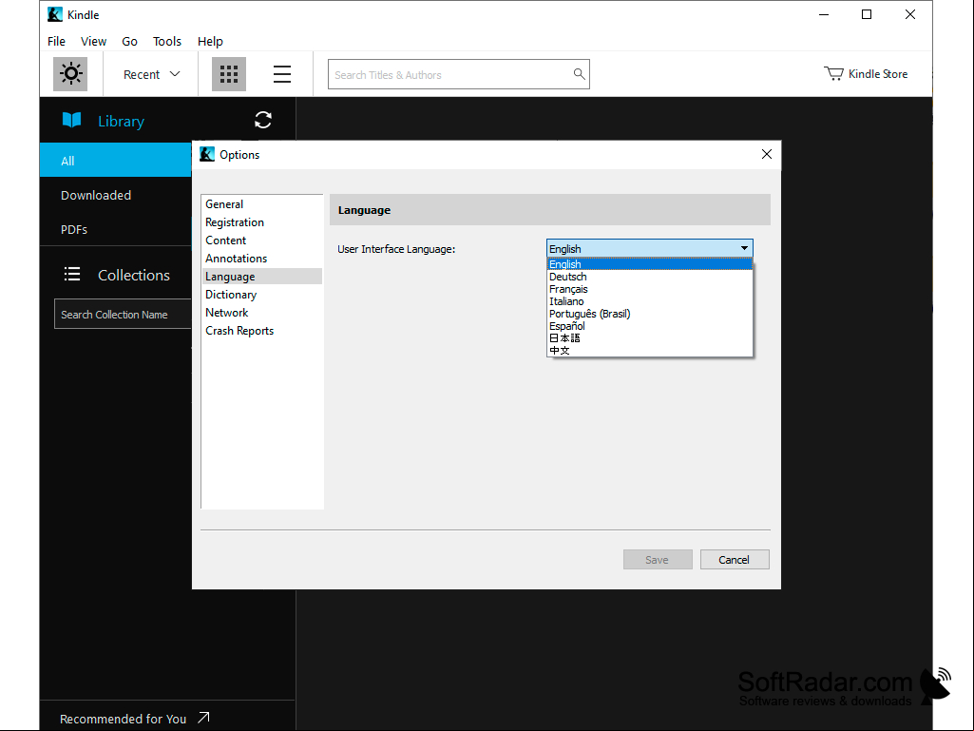Switch to grid view layout

pyautogui.click(x=229, y=74)
